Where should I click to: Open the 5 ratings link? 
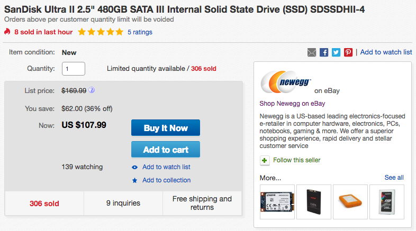(x=140, y=32)
